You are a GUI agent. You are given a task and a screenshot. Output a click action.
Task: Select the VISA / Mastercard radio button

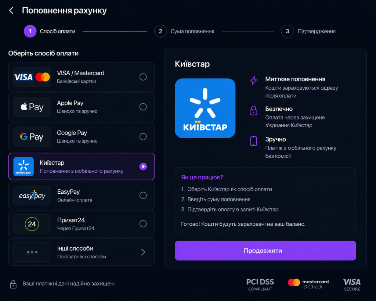143,77
